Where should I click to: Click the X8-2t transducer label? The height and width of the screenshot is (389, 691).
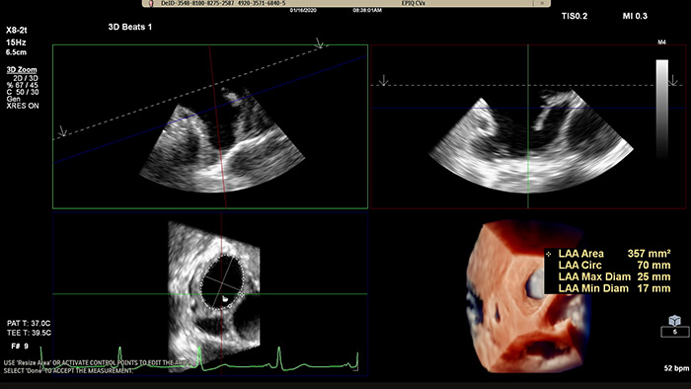pos(17,31)
